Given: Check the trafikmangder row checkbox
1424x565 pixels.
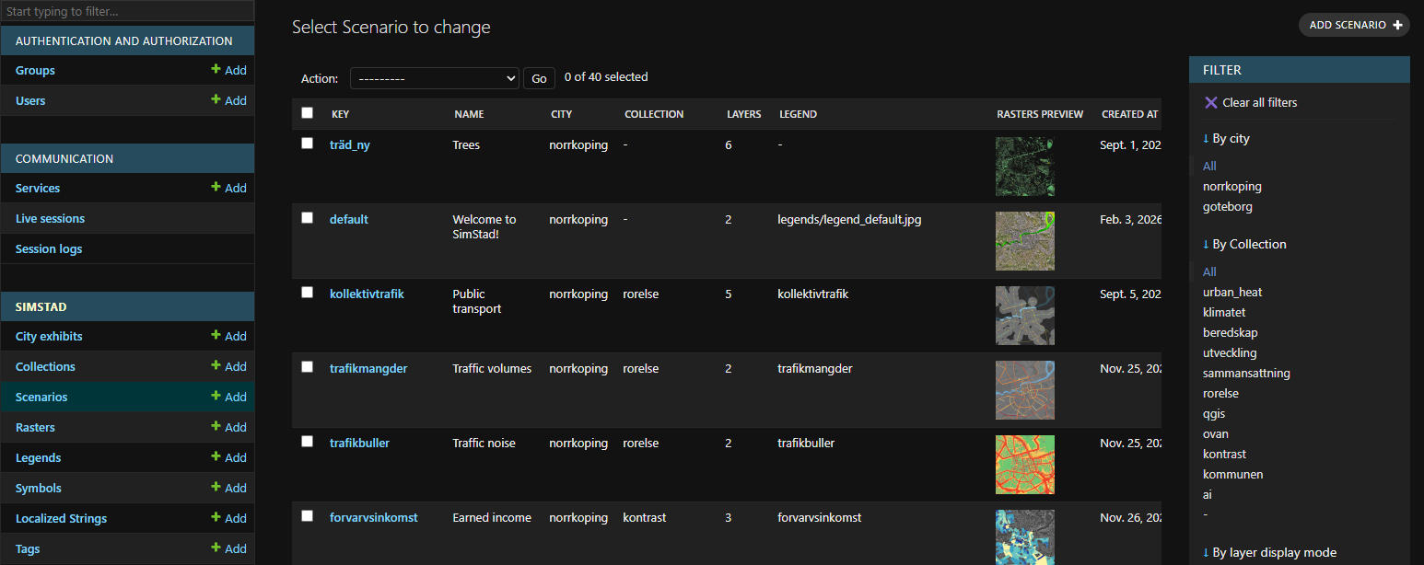Looking at the screenshot, I should click(308, 367).
